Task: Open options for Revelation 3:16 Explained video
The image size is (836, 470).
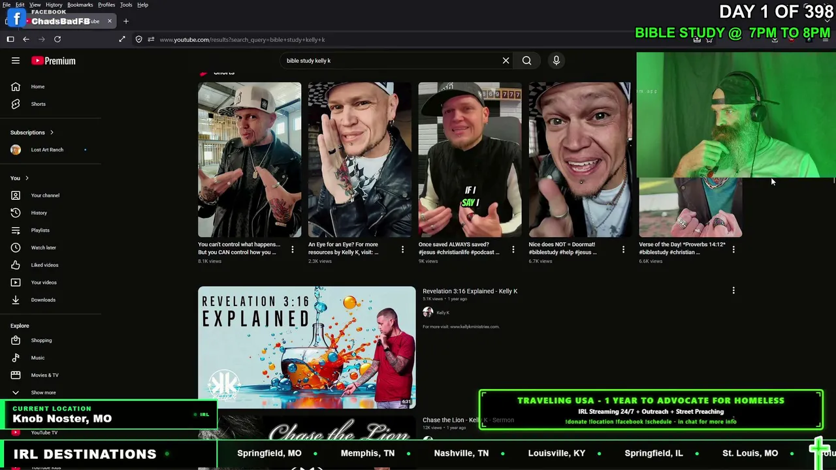Action: (733, 290)
